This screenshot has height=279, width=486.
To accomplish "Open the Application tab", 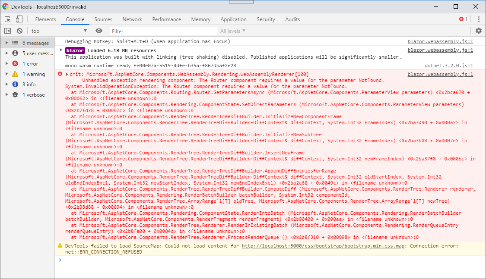I will pyautogui.click(x=233, y=19).
